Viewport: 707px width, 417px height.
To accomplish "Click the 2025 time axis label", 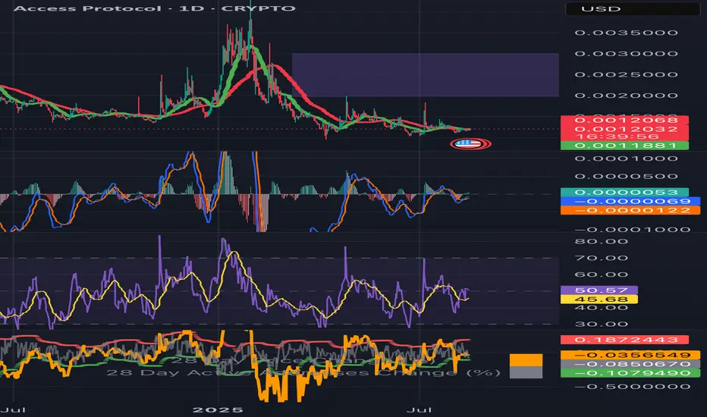I will pyautogui.click(x=218, y=409).
